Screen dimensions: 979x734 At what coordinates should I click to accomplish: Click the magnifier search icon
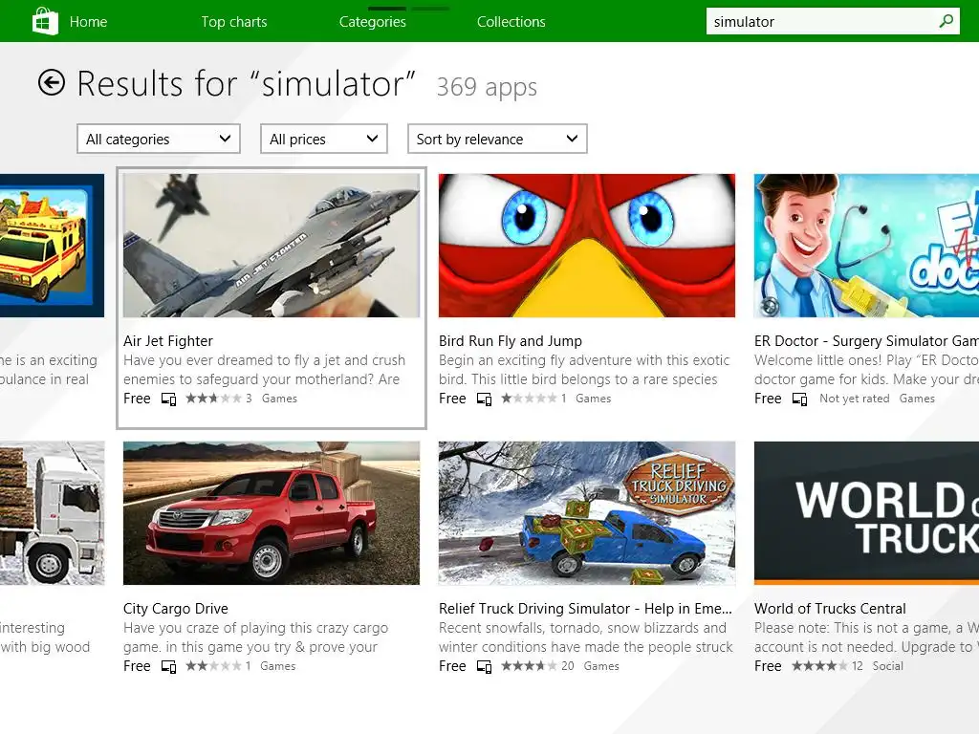(946, 21)
